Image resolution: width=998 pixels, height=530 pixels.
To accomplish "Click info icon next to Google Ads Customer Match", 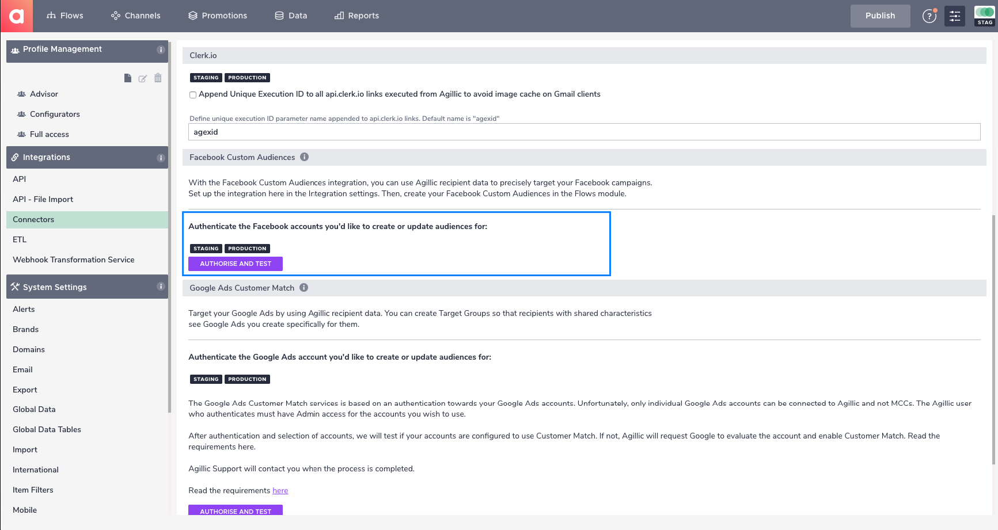I will point(304,288).
